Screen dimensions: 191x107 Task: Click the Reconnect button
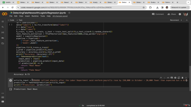pyautogui.click(x=174, y=20)
